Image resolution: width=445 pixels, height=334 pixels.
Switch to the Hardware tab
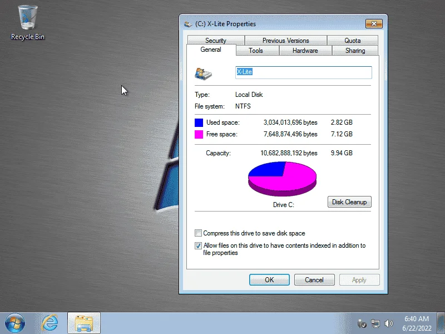pos(305,51)
